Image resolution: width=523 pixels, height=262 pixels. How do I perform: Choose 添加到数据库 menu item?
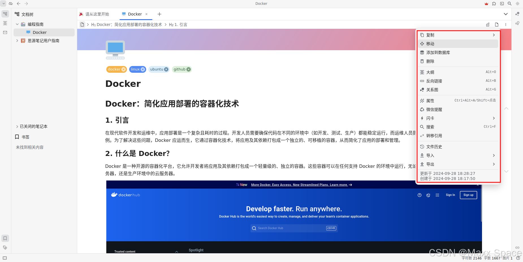(x=458, y=52)
